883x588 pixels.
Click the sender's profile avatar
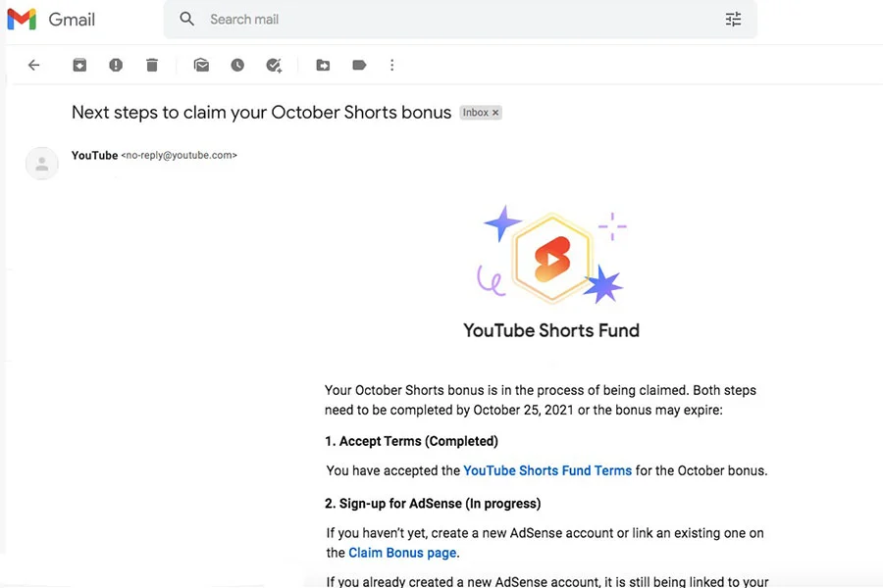click(x=42, y=164)
